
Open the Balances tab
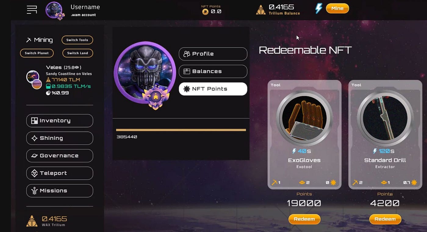coord(213,71)
